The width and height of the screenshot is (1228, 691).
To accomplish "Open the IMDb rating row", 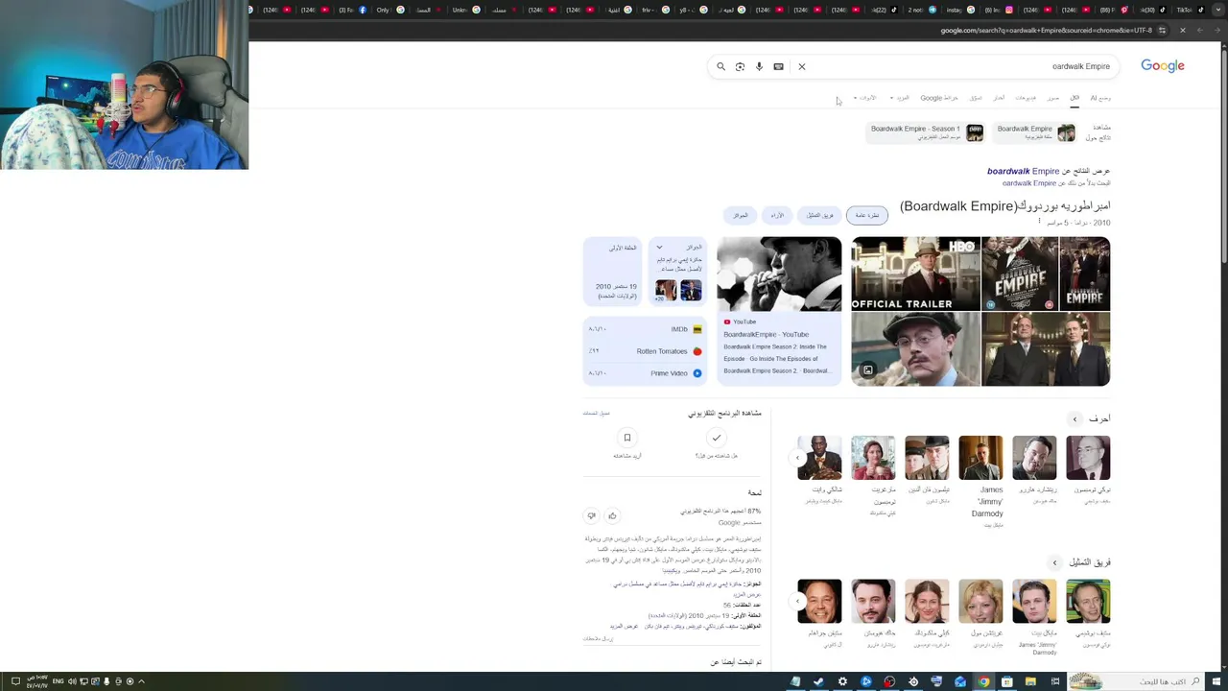I will 645,329.
